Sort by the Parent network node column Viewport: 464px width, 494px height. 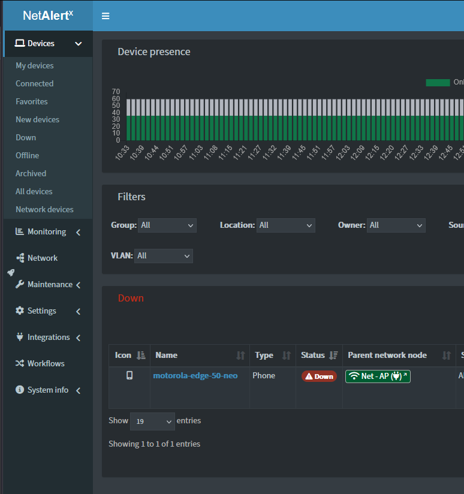pos(446,356)
